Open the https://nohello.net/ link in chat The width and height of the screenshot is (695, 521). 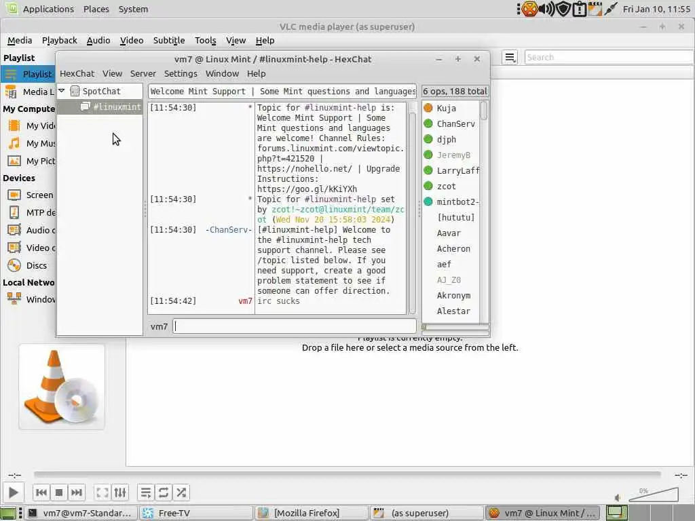[x=305, y=169]
